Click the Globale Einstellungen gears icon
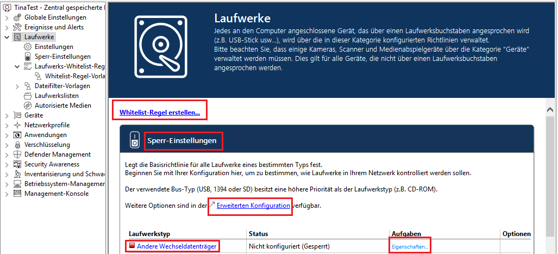The height and width of the screenshot is (254, 558). click(17, 17)
